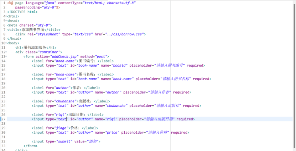Screen dimensions: 296x151
Task: Click the <!DOCTYPE html> declaration
Action: point(22,12)
